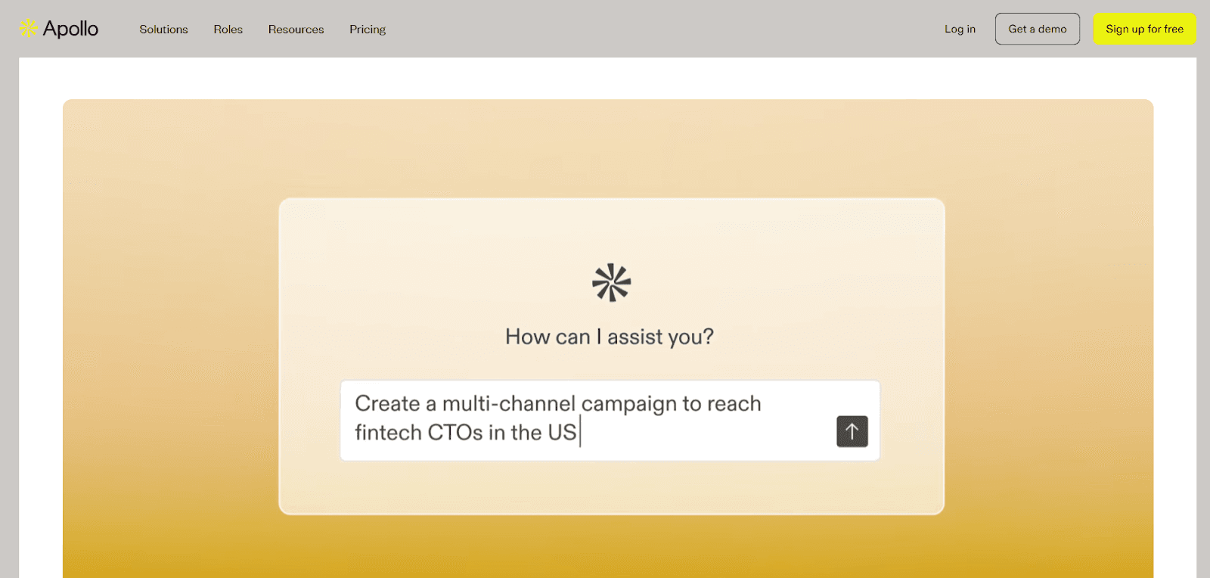Expand the Resources navigation item
The image size is (1210, 578).
tap(296, 29)
